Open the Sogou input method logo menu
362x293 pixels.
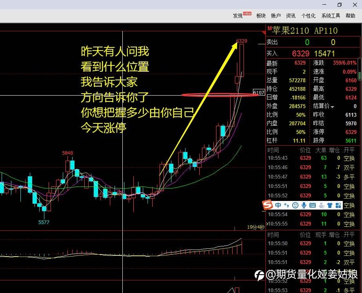coord(267,205)
